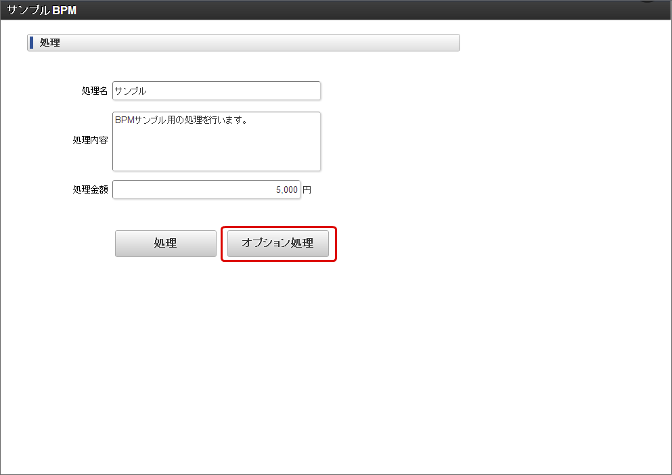This screenshot has width=672, height=475.
Task: Click the オプション処理 button
Action: (x=278, y=244)
